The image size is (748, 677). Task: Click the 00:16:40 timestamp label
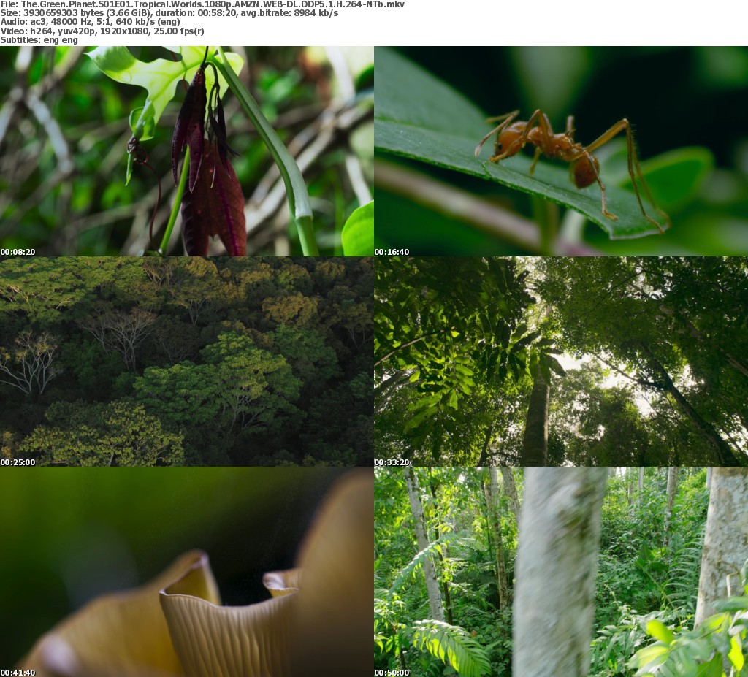click(x=392, y=252)
